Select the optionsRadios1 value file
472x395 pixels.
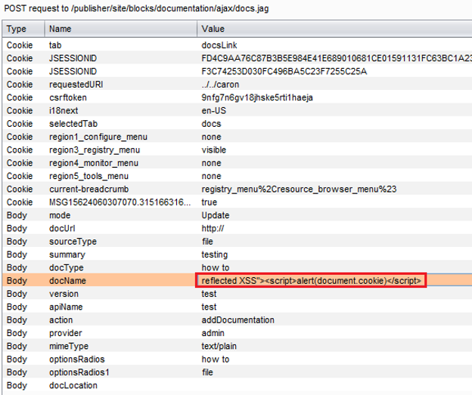click(207, 372)
